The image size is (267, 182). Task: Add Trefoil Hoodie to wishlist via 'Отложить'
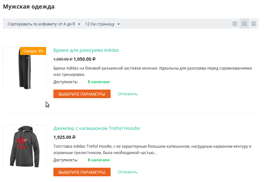[x=127, y=172]
